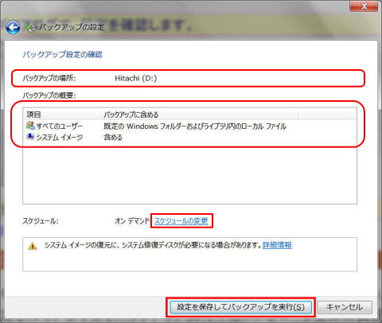Viewport: 382px width, 323px height.
Task: Click 設定を保存してバックアップを実行(S) button
Action: [240, 307]
